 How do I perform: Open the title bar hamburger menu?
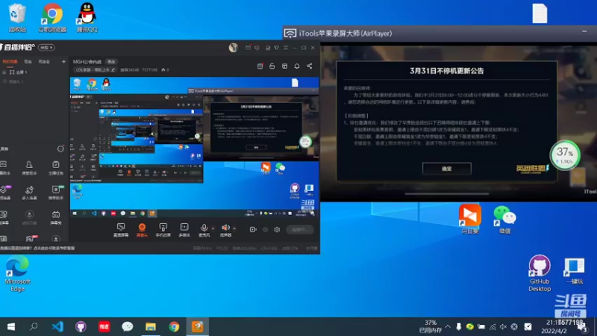pos(286,48)
